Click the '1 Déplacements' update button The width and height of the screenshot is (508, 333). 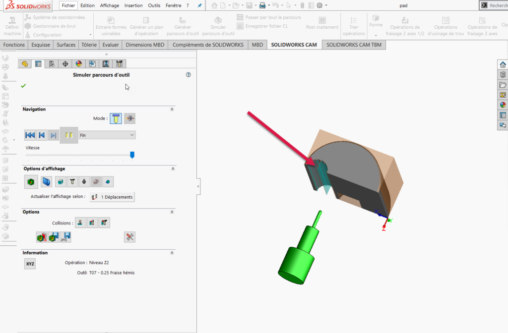click(112, 197)
